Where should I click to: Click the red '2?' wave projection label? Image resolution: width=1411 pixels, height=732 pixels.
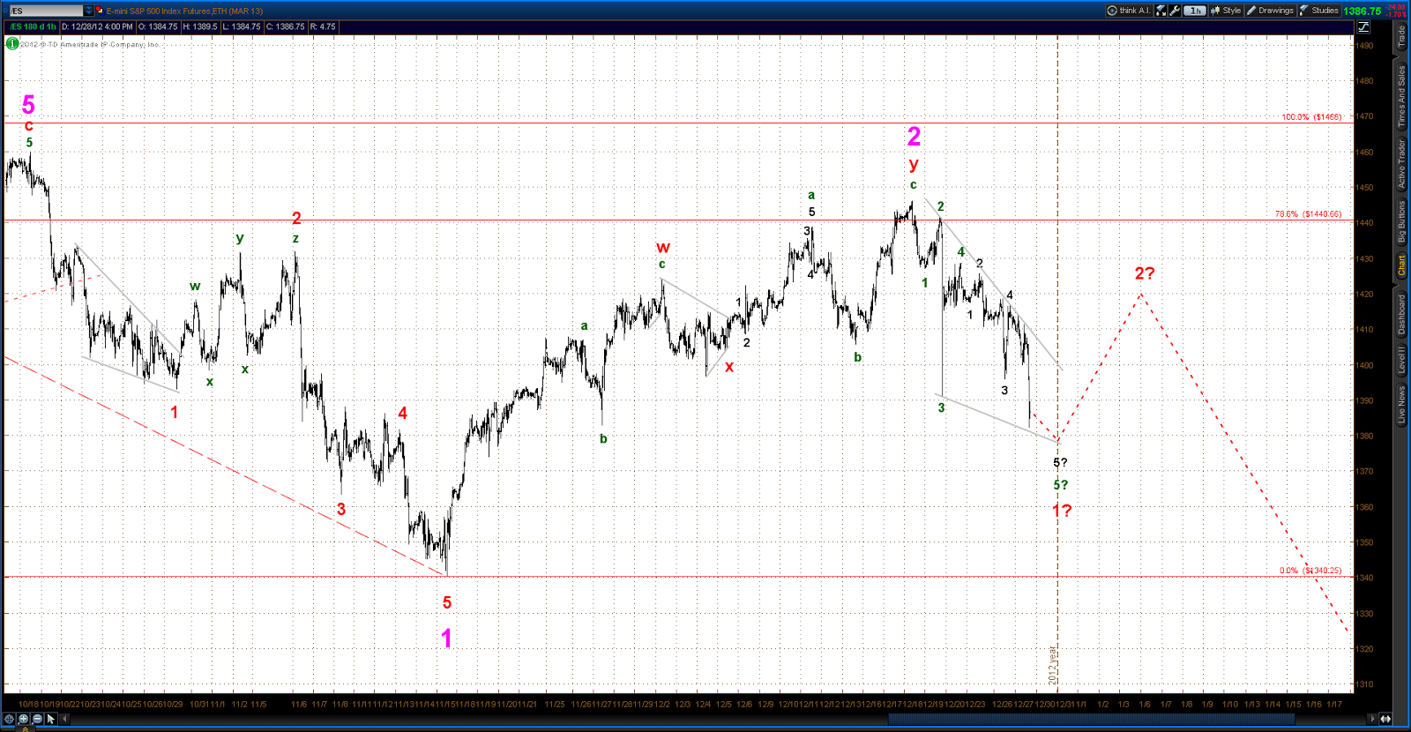click(x=1144, y=273)
